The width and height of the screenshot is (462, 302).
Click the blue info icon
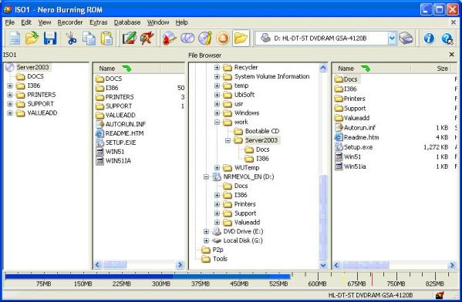click(429, 39)
